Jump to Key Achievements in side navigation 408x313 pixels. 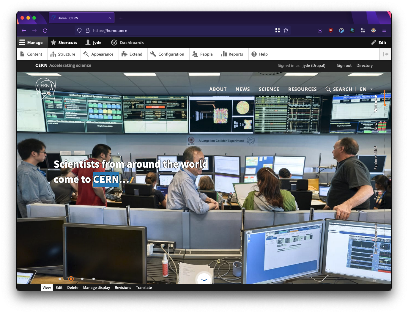click(x=376, y=238)
